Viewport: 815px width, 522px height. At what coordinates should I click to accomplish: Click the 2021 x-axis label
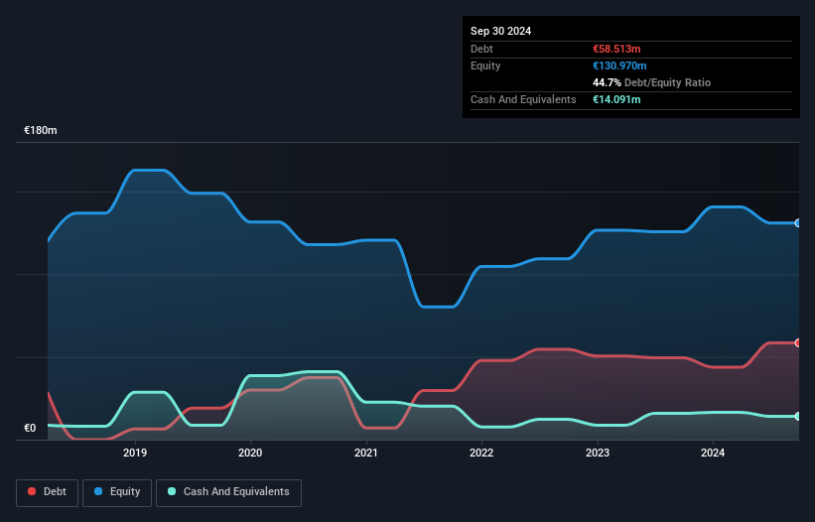pos(366,453)
